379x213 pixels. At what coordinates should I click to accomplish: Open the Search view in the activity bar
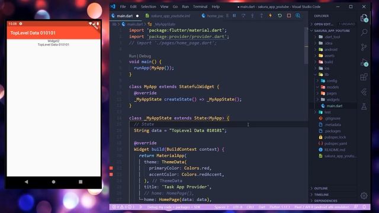364,32
